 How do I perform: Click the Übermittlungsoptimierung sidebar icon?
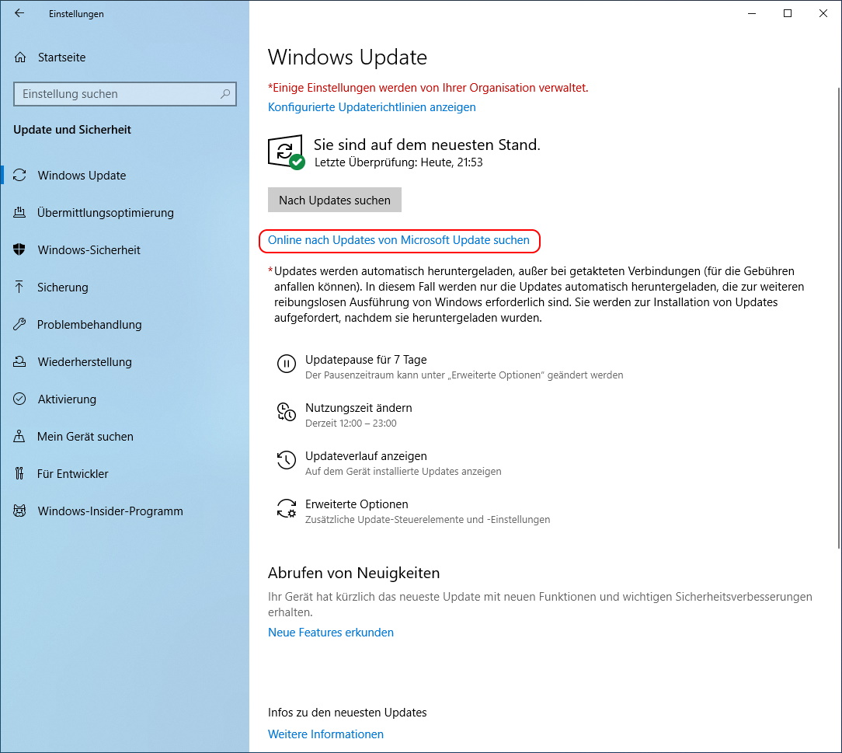point(19,213)
